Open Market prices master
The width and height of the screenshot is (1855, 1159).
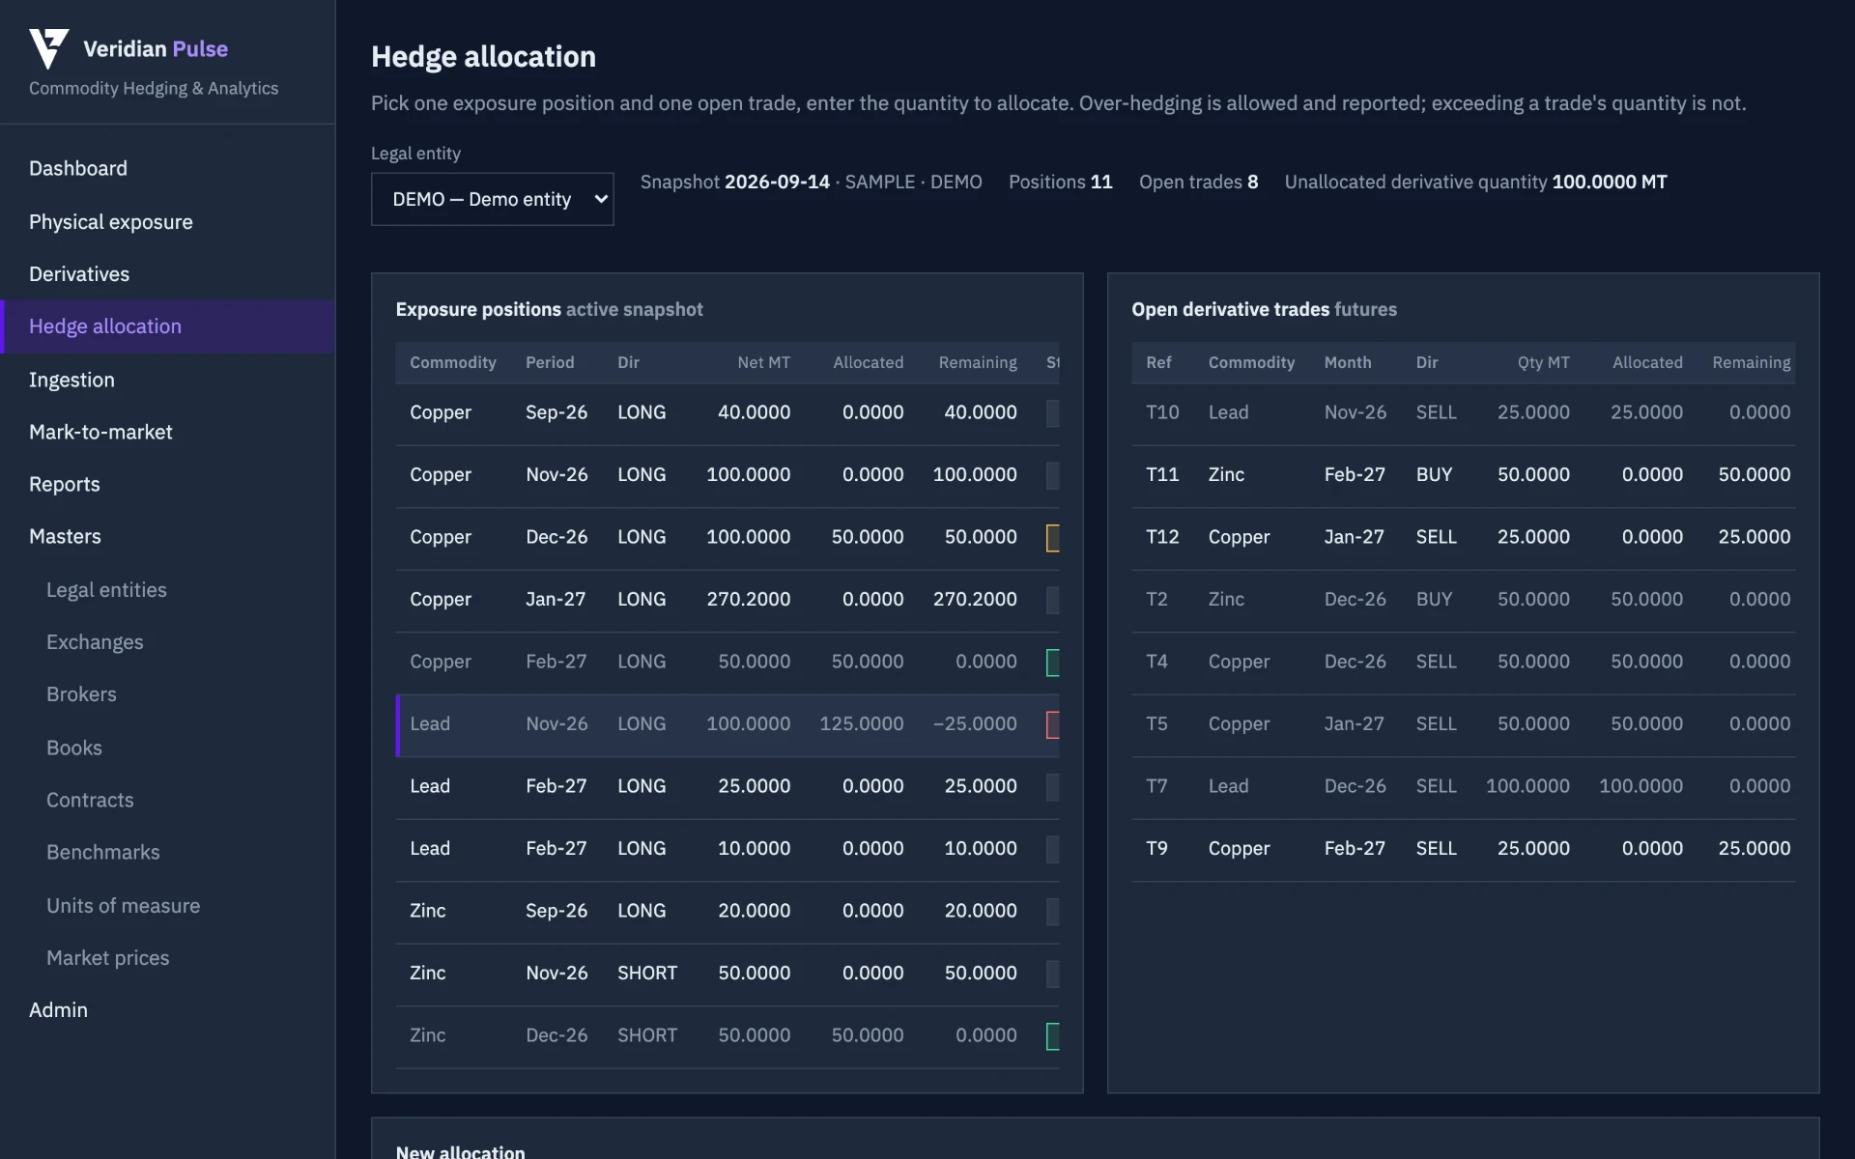[167, 958]
